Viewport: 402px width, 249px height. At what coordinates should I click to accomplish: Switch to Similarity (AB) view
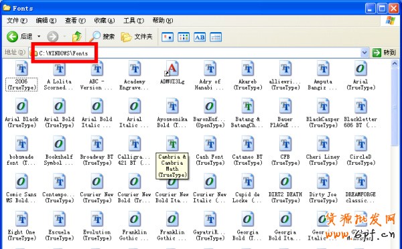click(200, 37)
